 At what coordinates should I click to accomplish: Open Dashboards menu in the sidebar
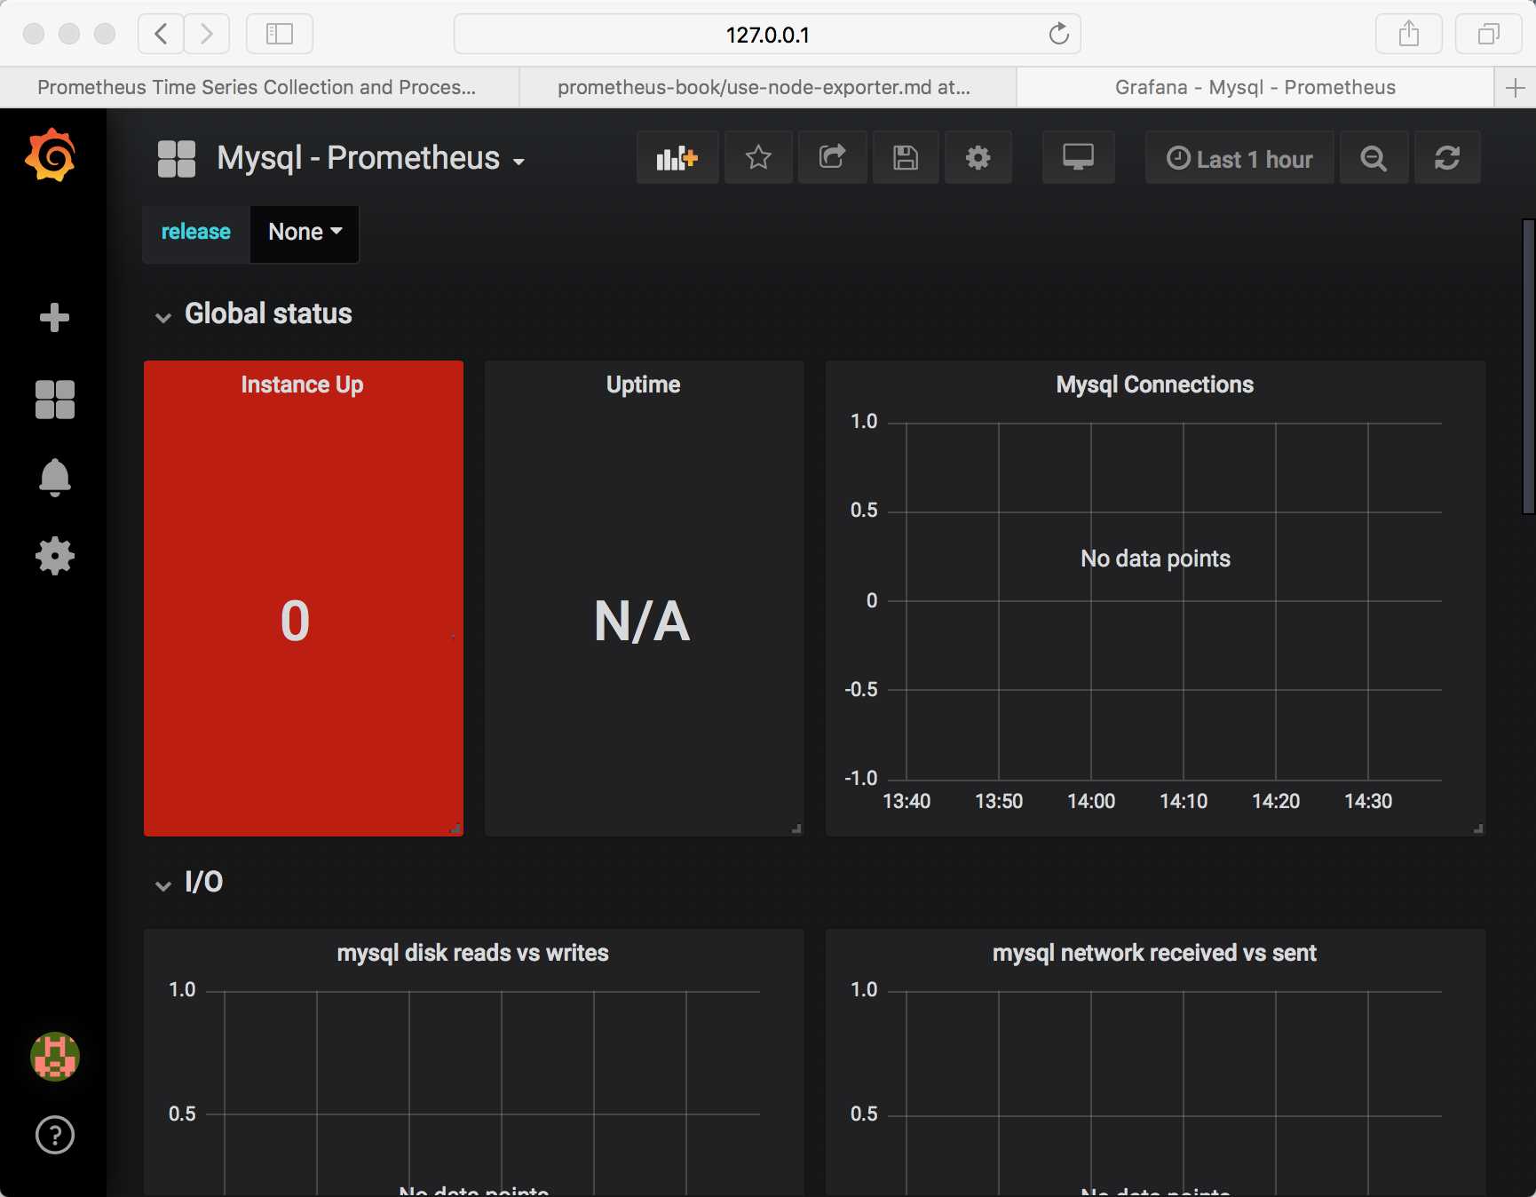coord(54,399)
